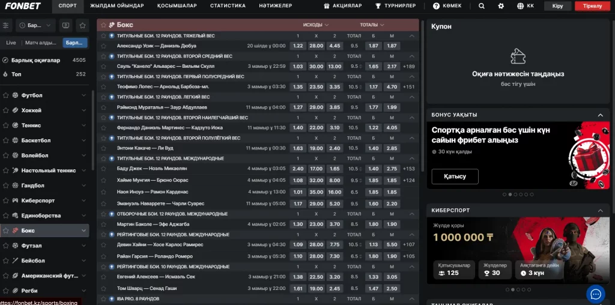Click the boxing glove icon in Бокс header

click(112, 25)
